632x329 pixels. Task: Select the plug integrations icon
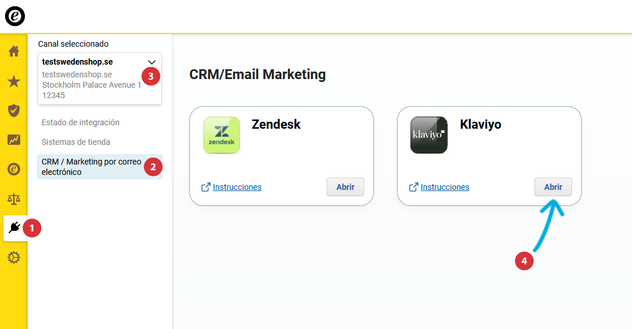point(15,228)
